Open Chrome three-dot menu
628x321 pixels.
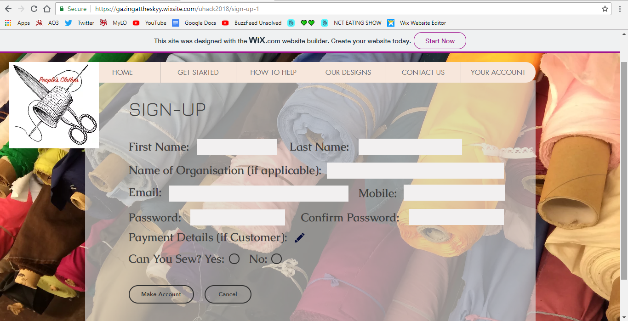620,9
